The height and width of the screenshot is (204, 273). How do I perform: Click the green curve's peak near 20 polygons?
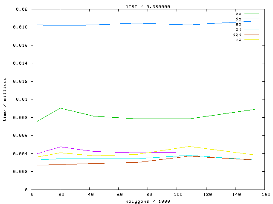coord(61,108)
